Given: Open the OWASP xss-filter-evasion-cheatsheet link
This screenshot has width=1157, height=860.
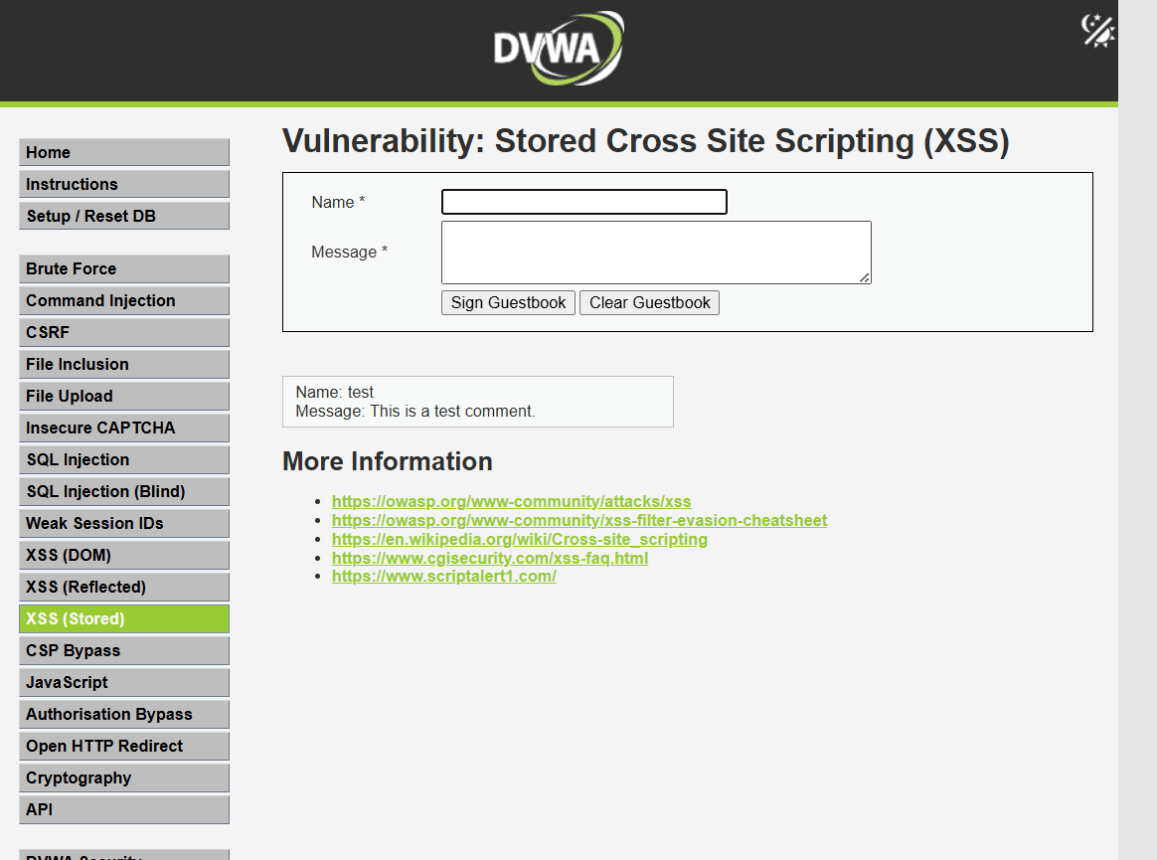Looking at the screenshot, I should point(578,520).
